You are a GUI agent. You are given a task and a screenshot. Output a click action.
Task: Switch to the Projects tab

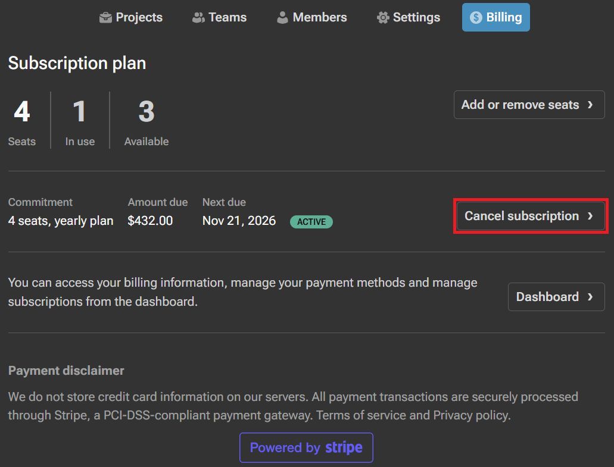point(130,17)
